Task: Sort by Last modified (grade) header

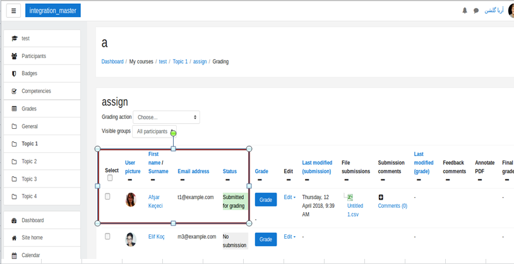Action: pos(424,163)
